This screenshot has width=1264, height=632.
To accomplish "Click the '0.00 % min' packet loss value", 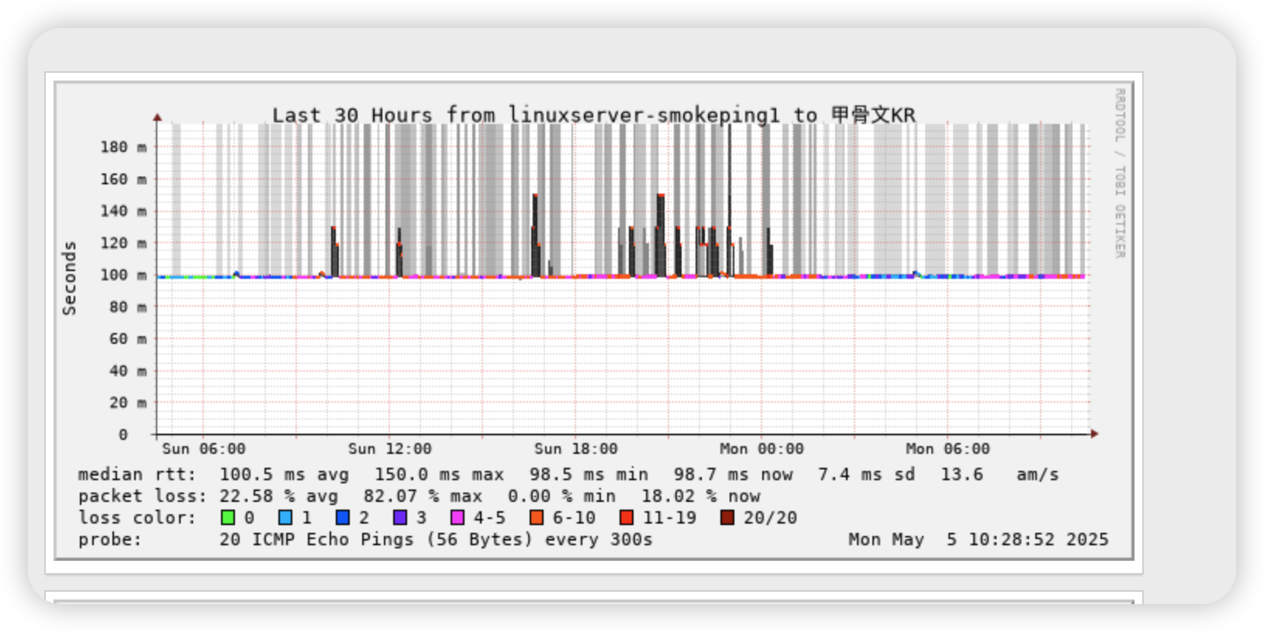I will coord(562,496).
